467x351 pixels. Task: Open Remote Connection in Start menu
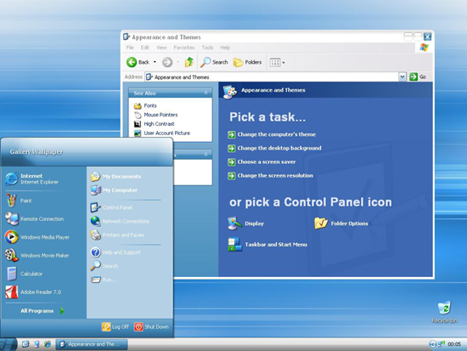[35, 219]
